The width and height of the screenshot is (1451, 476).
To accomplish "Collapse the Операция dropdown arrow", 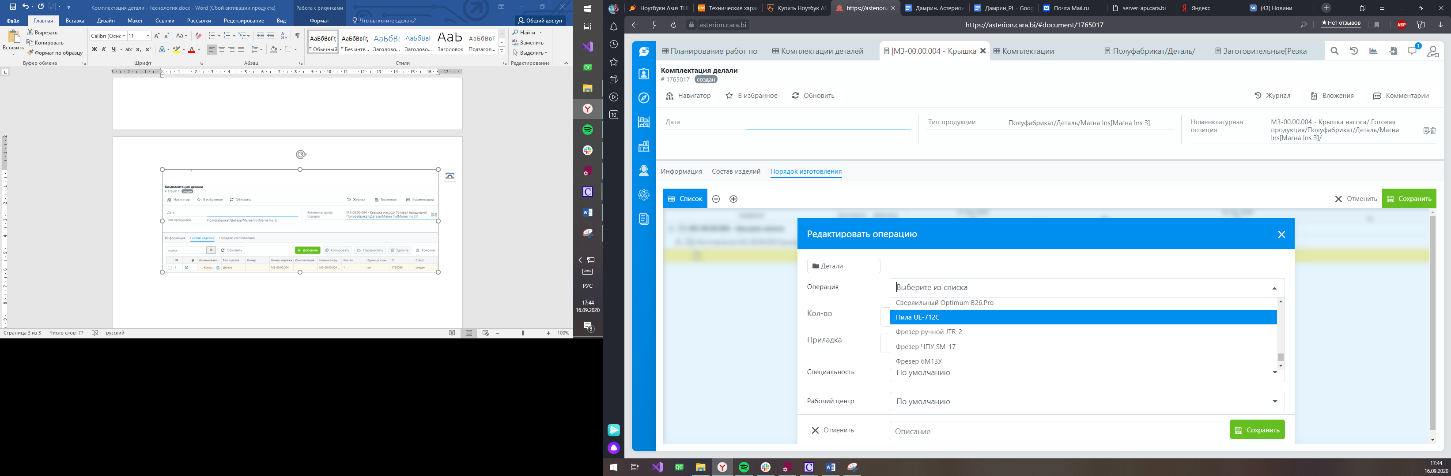I will point(1274,288).
